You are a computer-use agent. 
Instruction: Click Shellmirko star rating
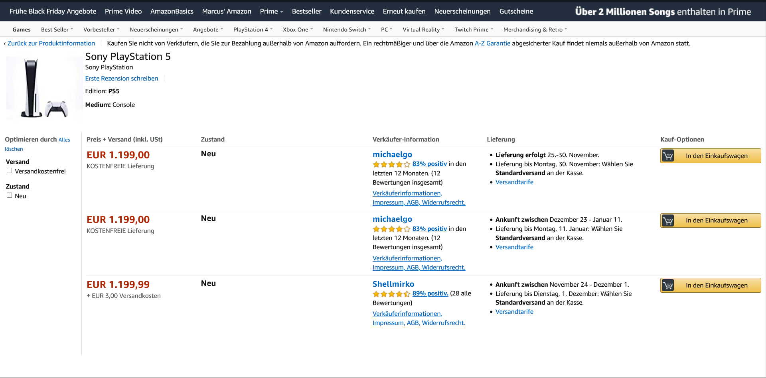coord(391,294)
